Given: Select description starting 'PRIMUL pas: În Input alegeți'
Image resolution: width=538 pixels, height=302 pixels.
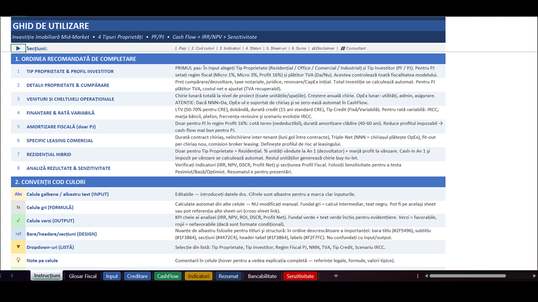Looking at the screenshot, I should tap(310, 71).
